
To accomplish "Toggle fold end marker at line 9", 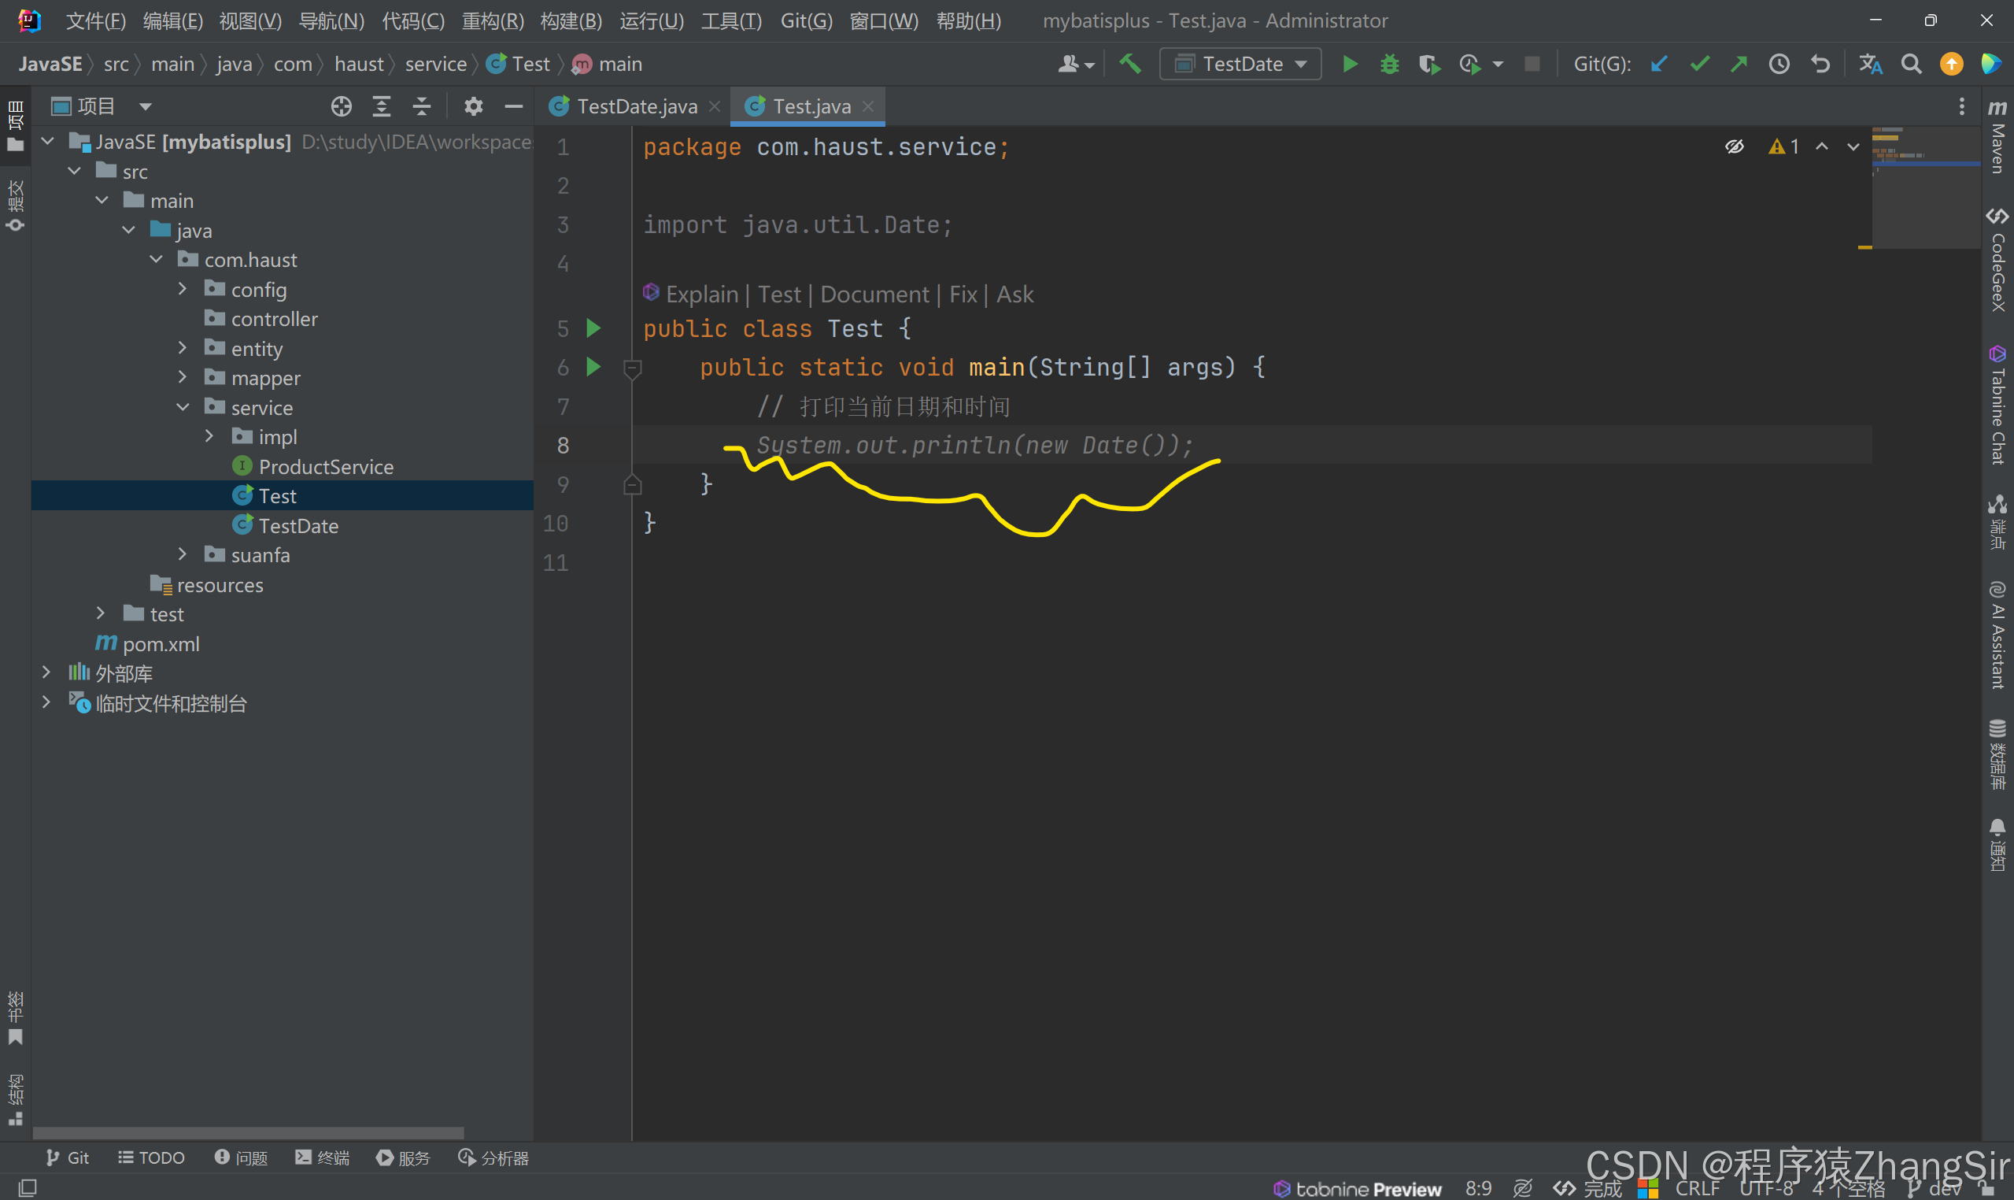I will click(633, 484).
